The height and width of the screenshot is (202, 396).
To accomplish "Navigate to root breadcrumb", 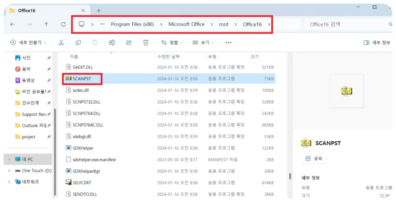I will [x=224, y=24].
